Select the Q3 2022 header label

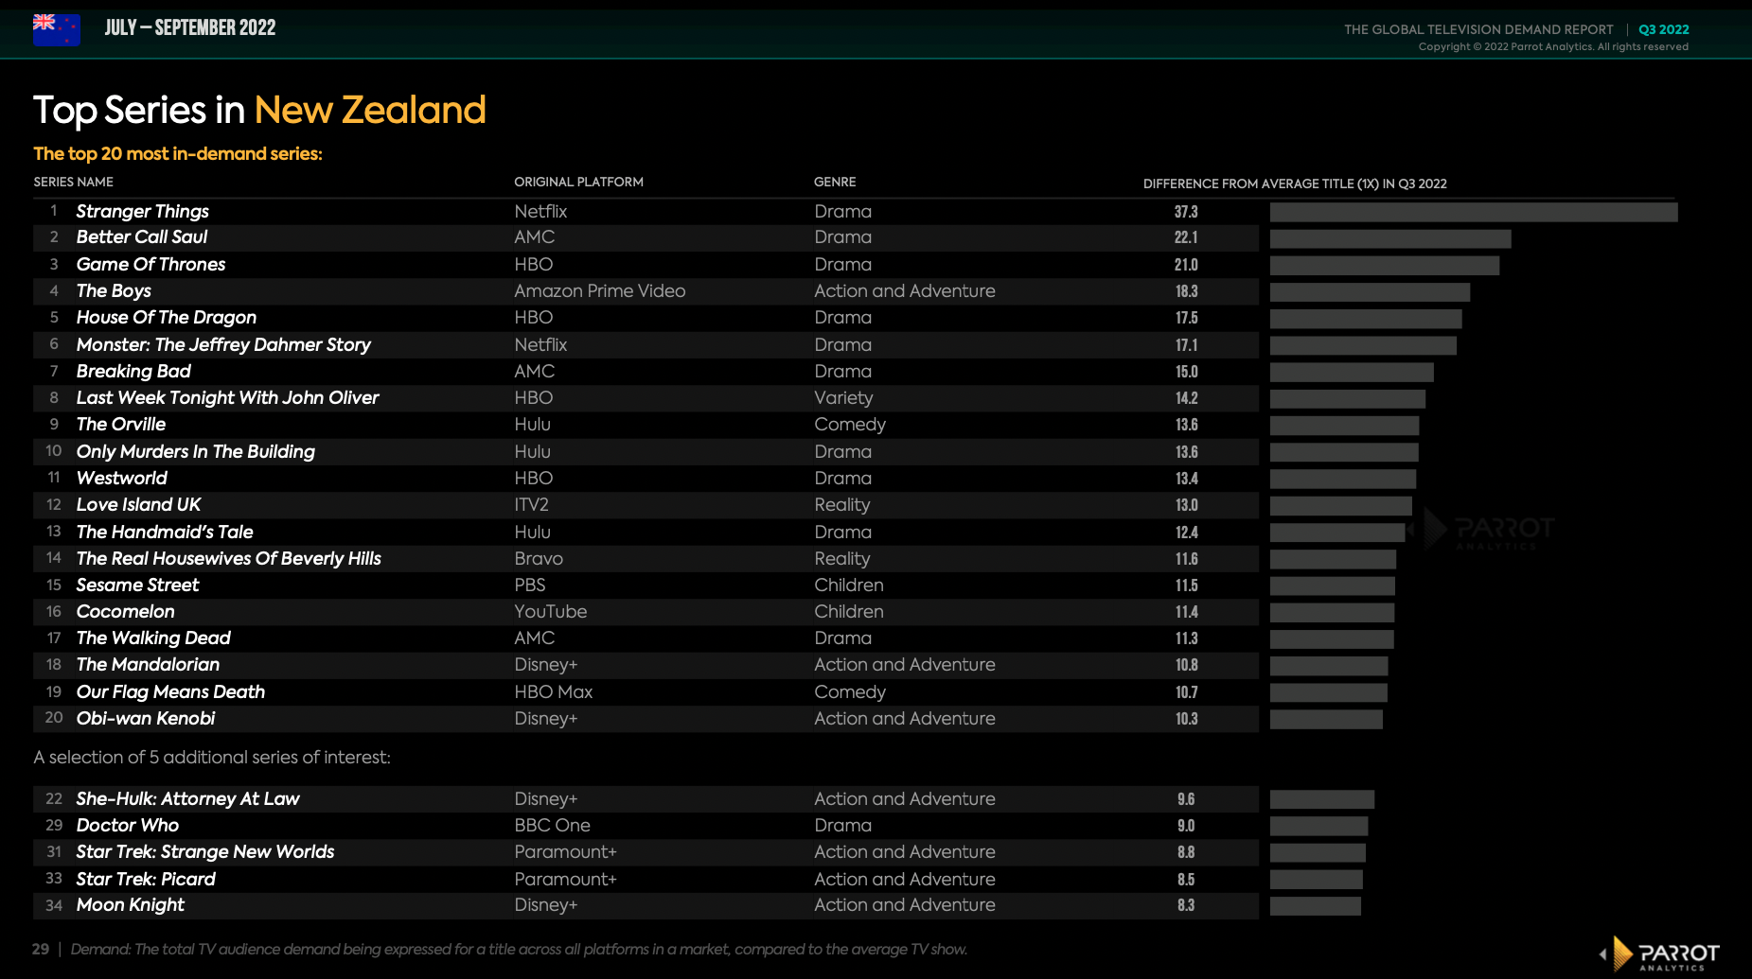click(1663, 29)
